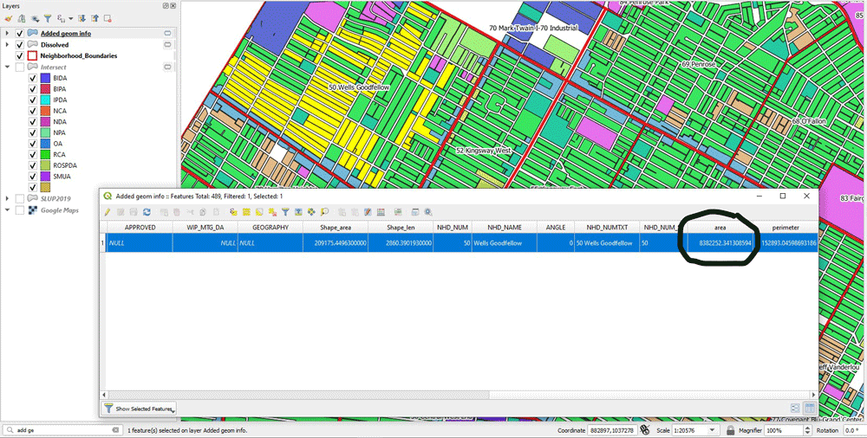867x438 pixels.
Task: Collapse the Intersect layer legend
Action: [x=7, y=67]
